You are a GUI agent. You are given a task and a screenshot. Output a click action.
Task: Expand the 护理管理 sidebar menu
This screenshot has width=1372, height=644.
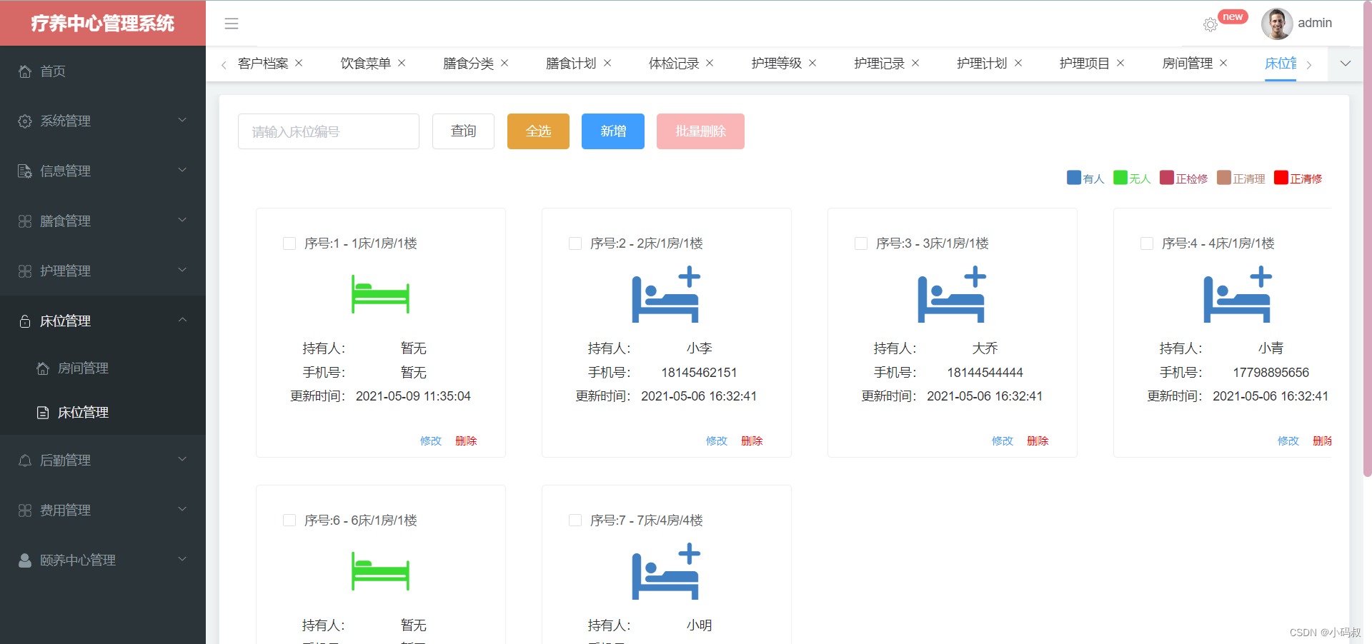point(103,271)
